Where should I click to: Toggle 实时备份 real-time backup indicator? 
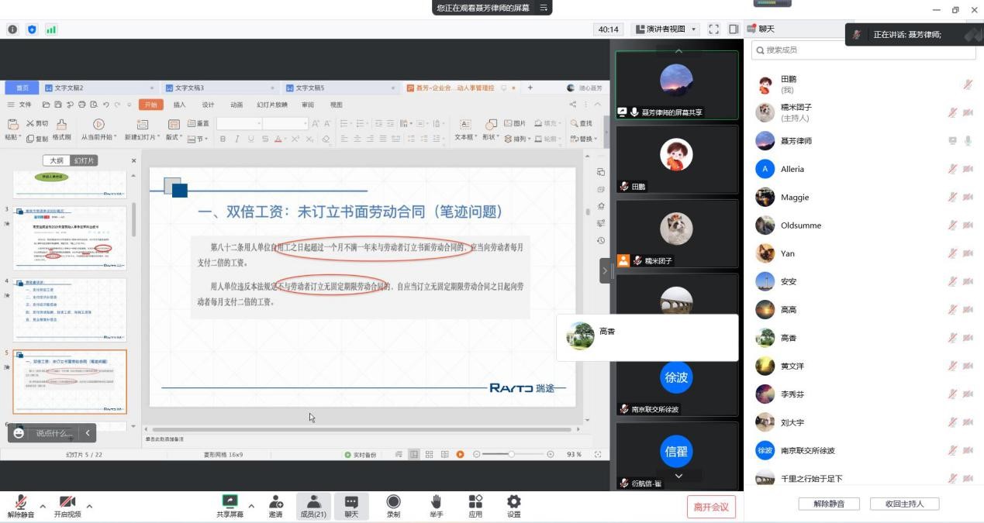click(361, 455)
